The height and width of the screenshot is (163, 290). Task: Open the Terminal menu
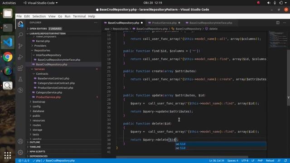click(79, 16)
